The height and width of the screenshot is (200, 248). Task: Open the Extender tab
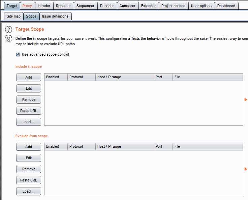(148, 6)
